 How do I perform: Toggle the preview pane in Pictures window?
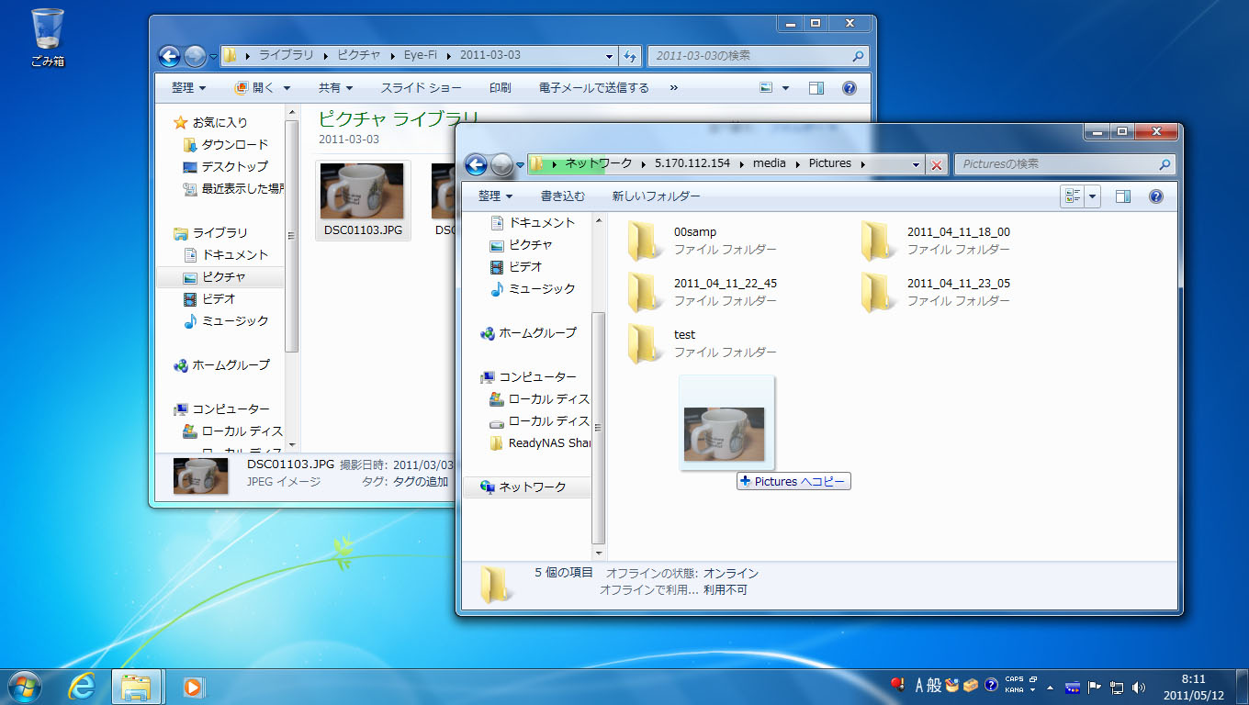tap(1122, 196)
